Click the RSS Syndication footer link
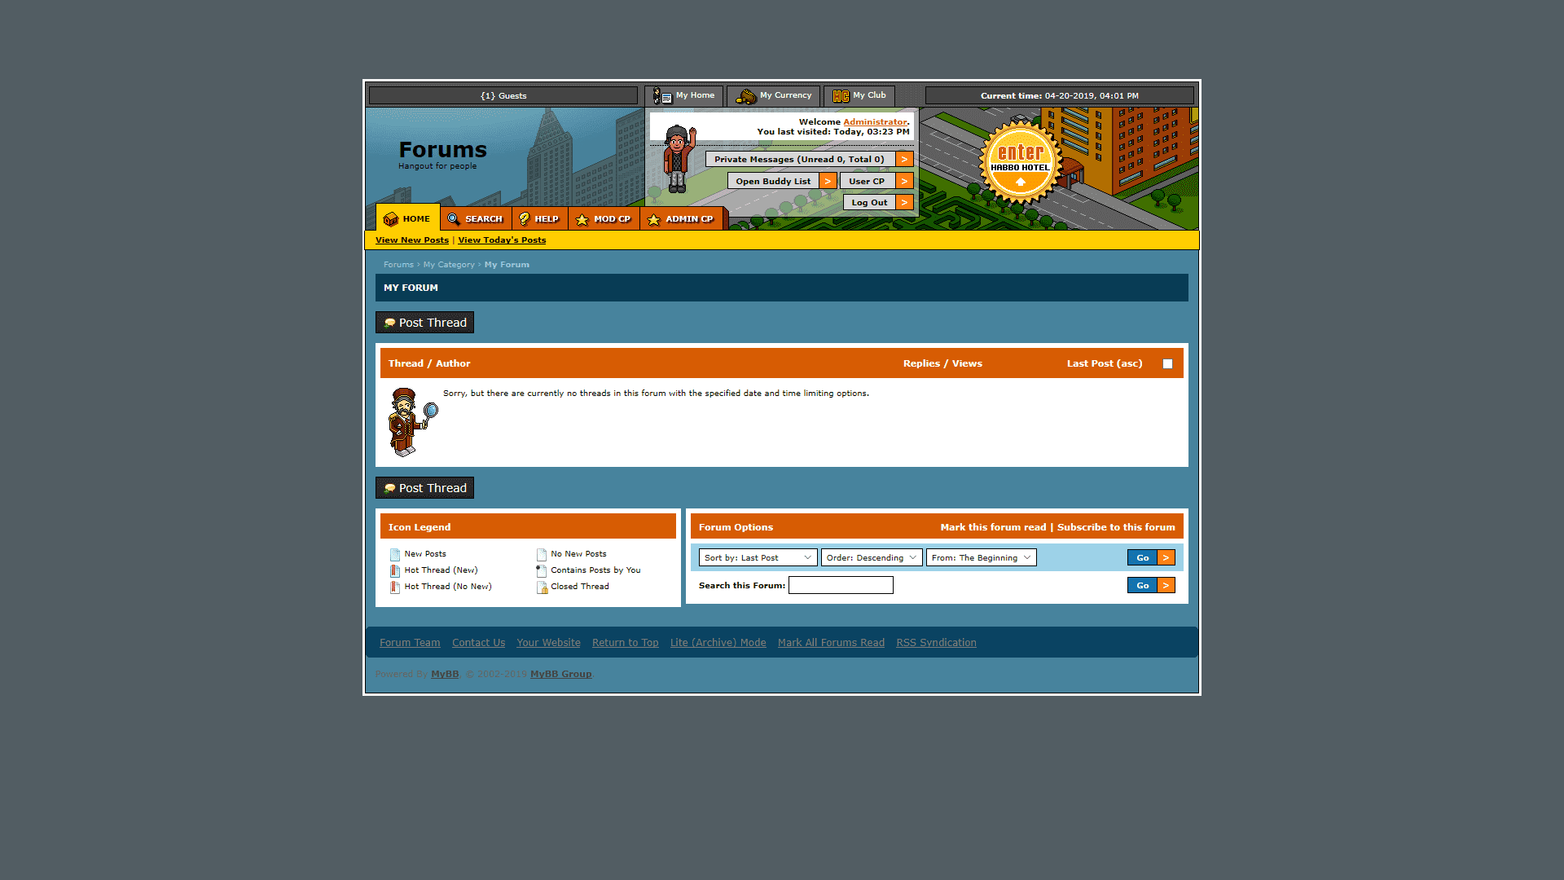 tap(936, 641)
